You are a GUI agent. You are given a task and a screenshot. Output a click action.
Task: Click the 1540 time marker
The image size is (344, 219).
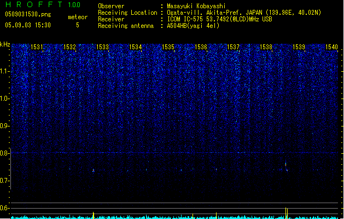click(x=331, y=47)
